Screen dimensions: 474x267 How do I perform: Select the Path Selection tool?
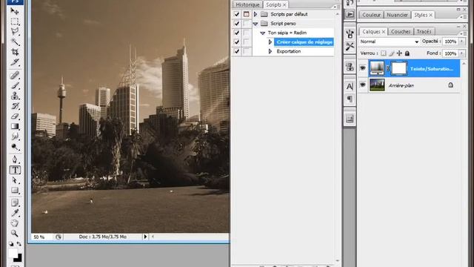coord(15,180)
